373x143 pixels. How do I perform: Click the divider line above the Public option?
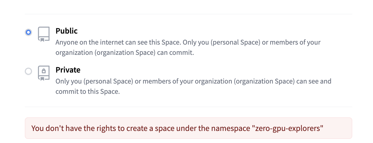point(188,14)
